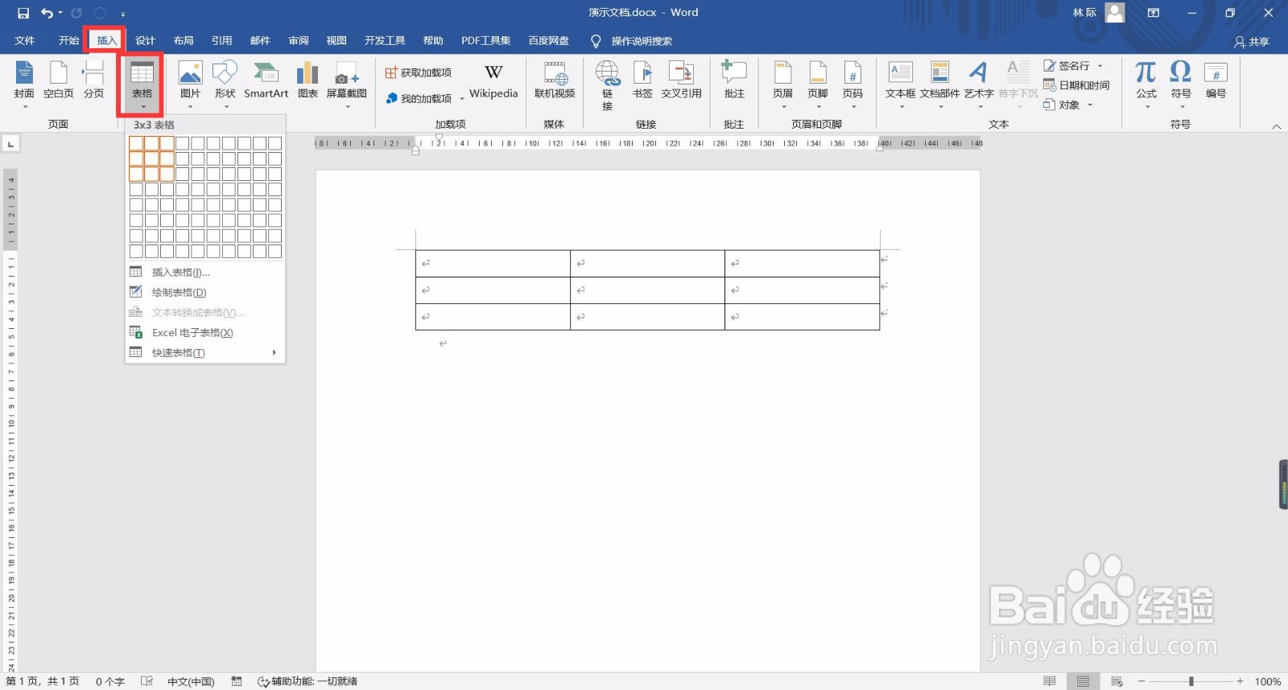Switch to View (视图) tab
This screenshot has width=1288, height=690.
point(336,41)
